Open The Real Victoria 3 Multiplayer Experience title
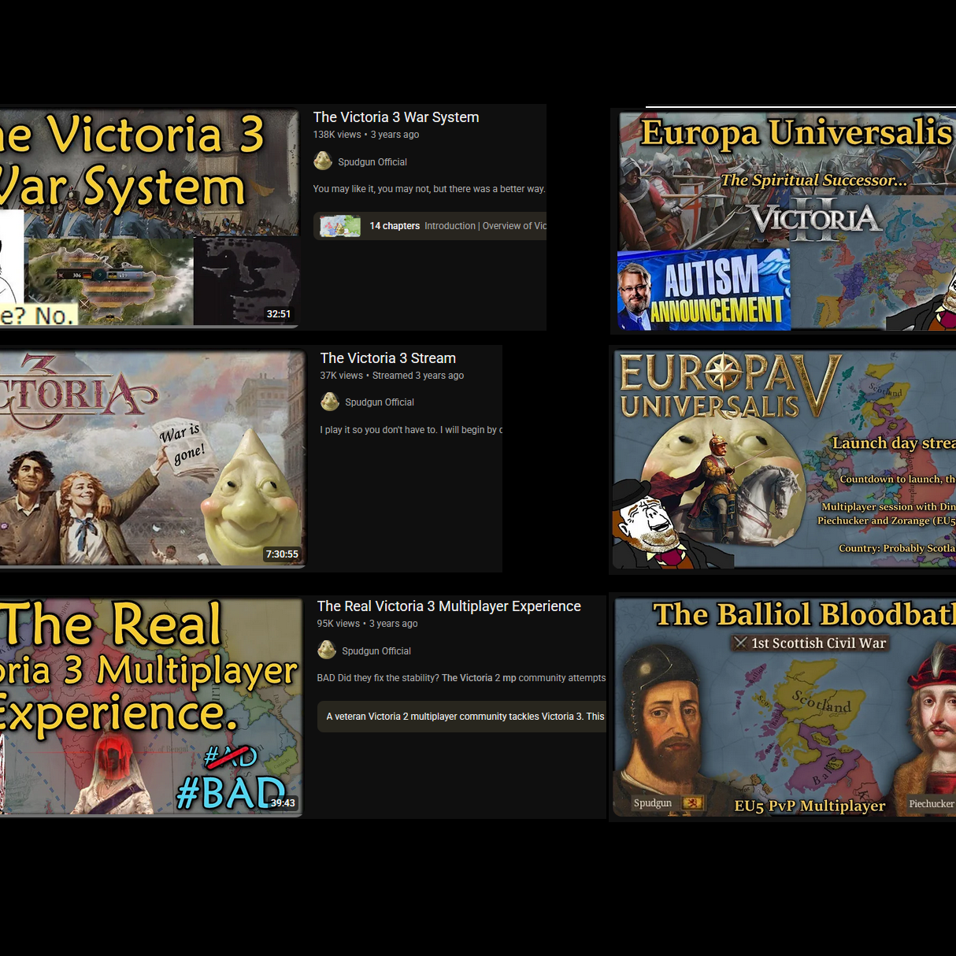Viewport: 956px width, 956px height. (x=449, y=606)
